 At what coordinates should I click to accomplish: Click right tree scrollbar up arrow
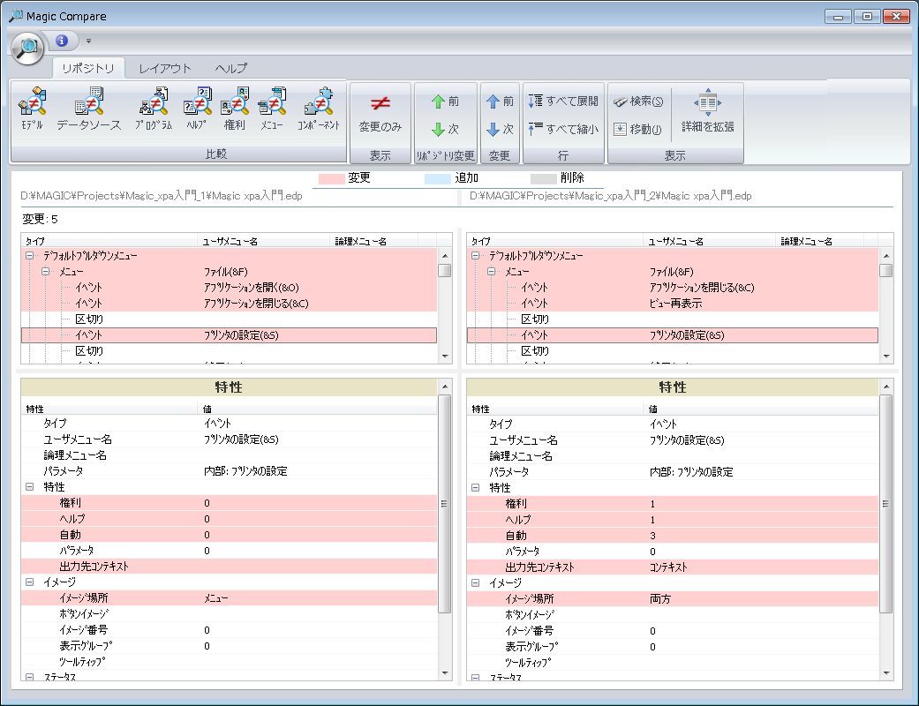pyautogui.click(x=886, y=255)
